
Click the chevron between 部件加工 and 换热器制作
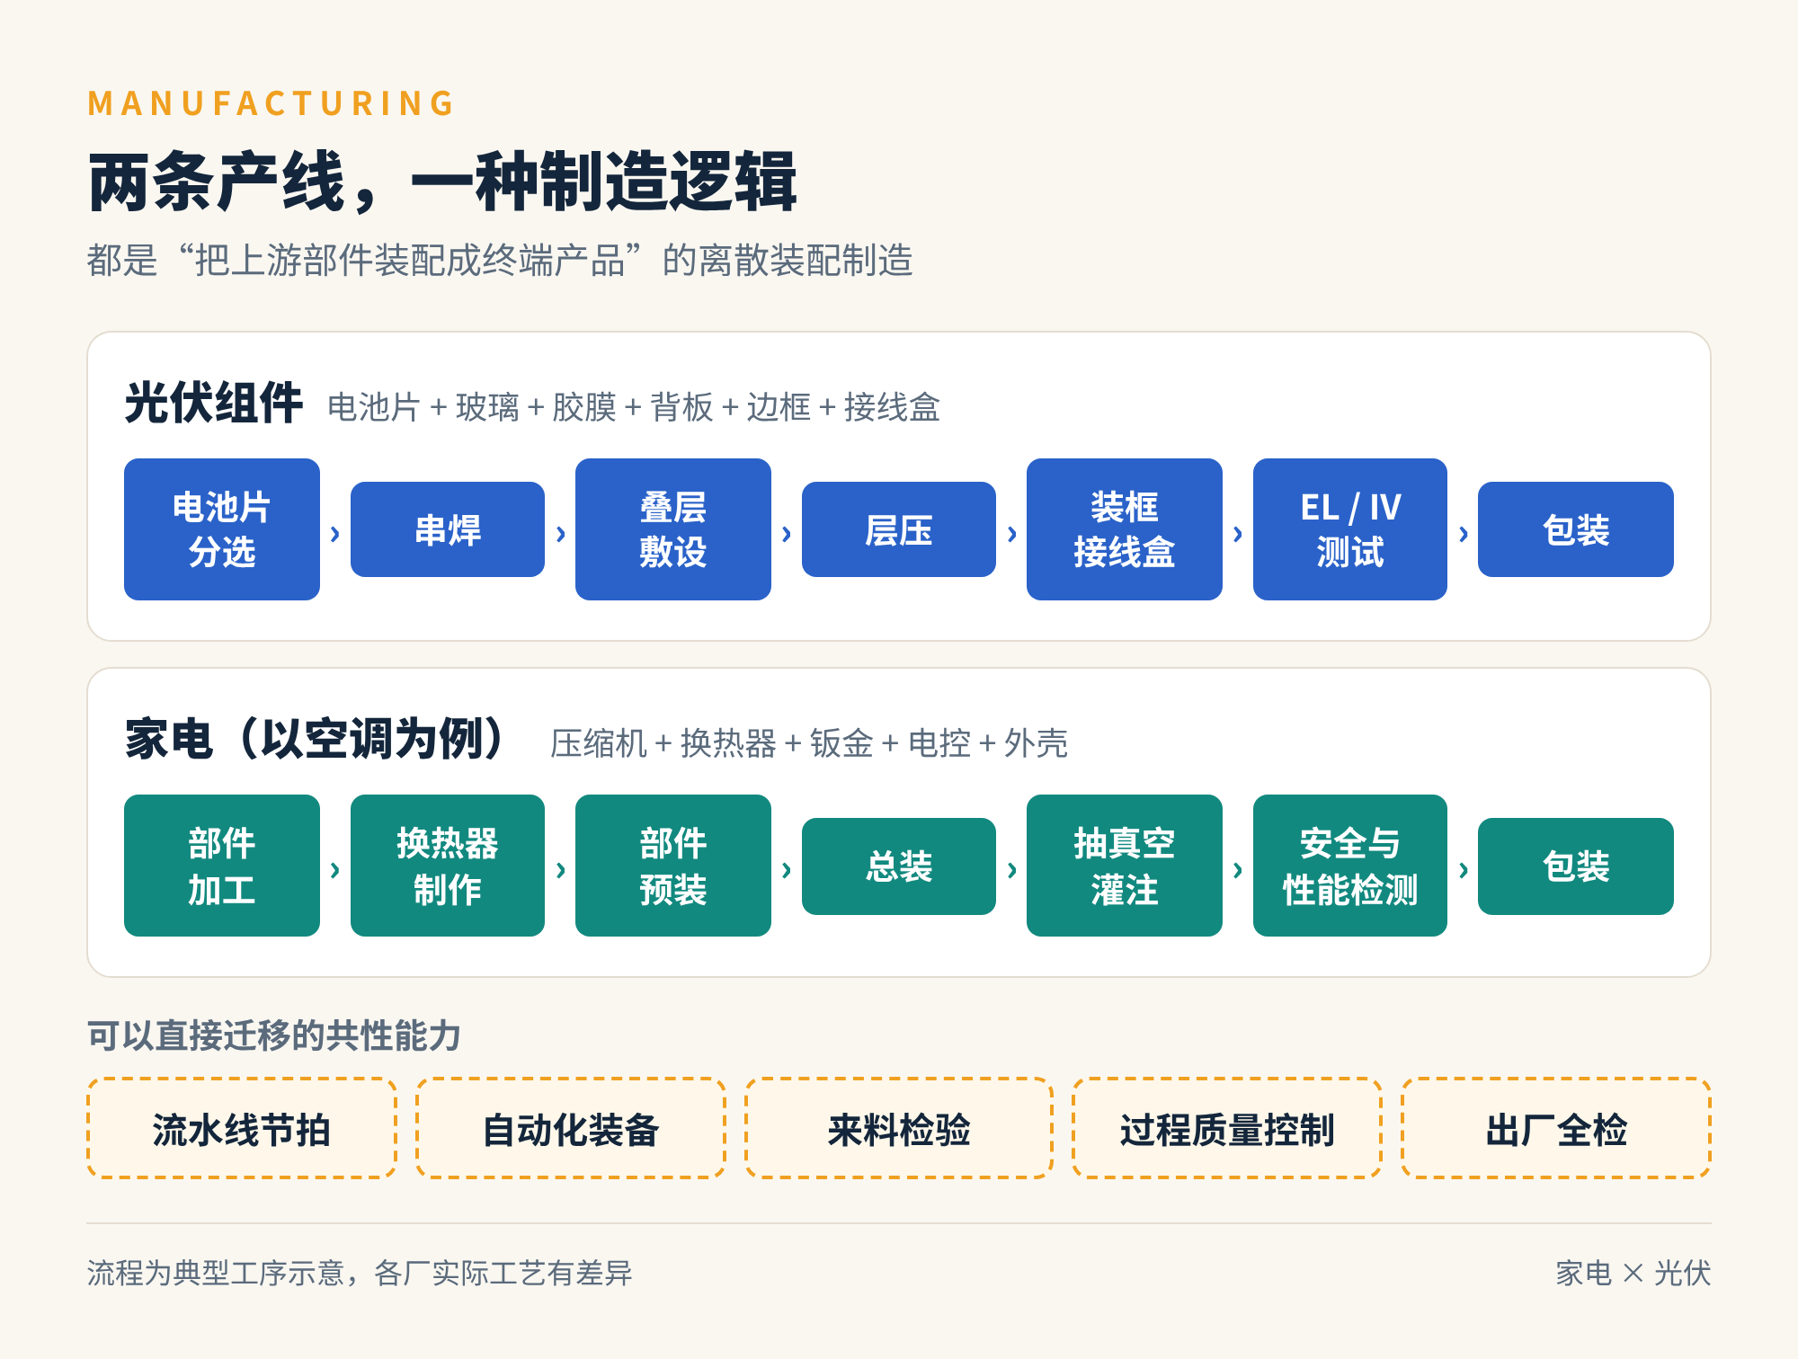click(335, 870)
